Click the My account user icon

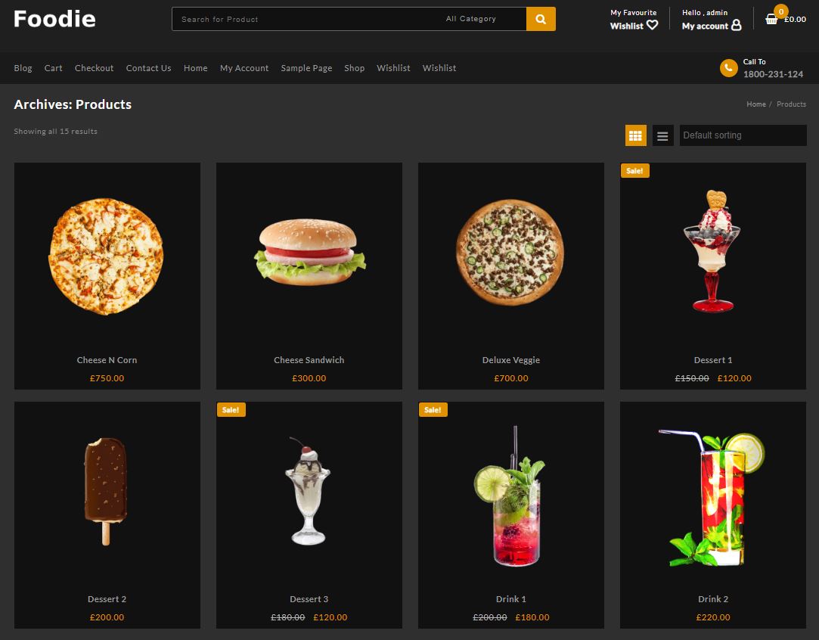(x=736, y=26)
